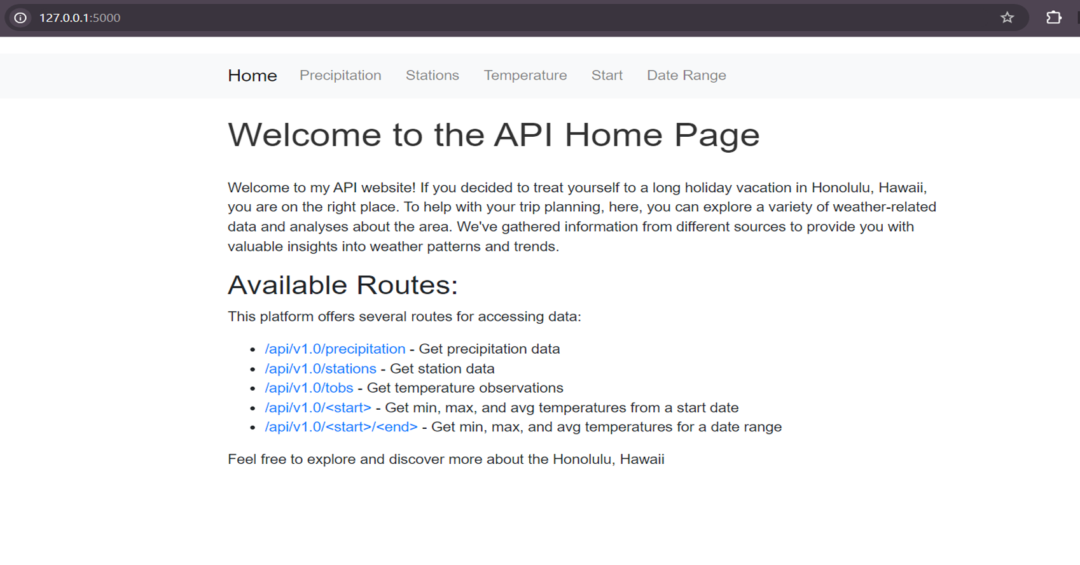Viewport: 1080px width, 565px height.
Task: Click the "This platform offers several routes" text
Action: 404,317
